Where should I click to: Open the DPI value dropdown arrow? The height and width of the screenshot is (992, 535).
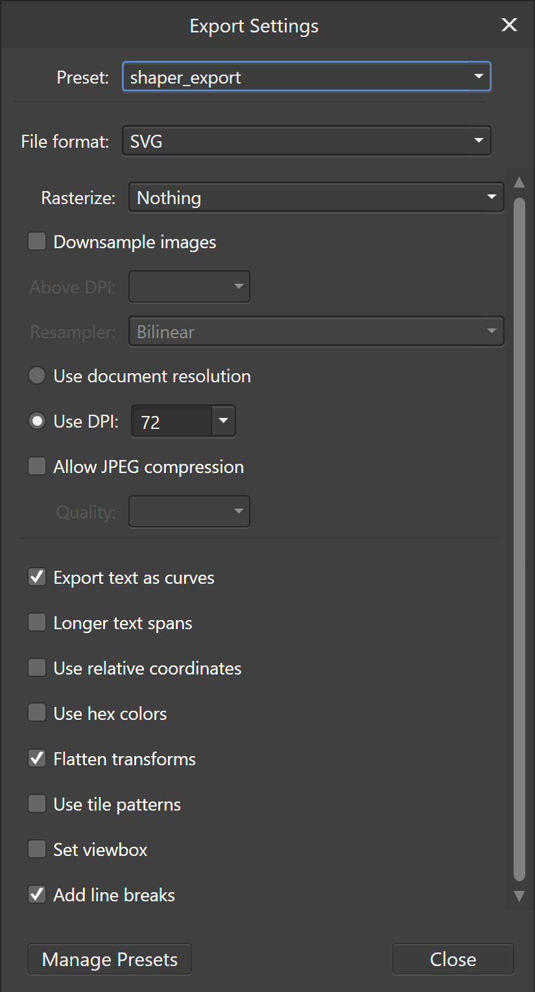tap(223, 421)
